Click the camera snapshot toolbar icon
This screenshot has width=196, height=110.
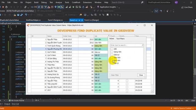(x=85, y=15)
